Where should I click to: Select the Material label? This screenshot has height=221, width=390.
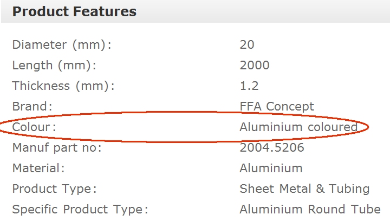point(38,168)
